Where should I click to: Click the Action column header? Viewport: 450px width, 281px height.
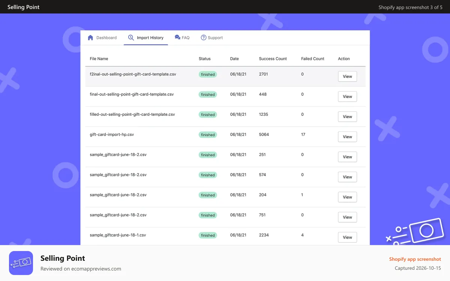pos(344,59)
